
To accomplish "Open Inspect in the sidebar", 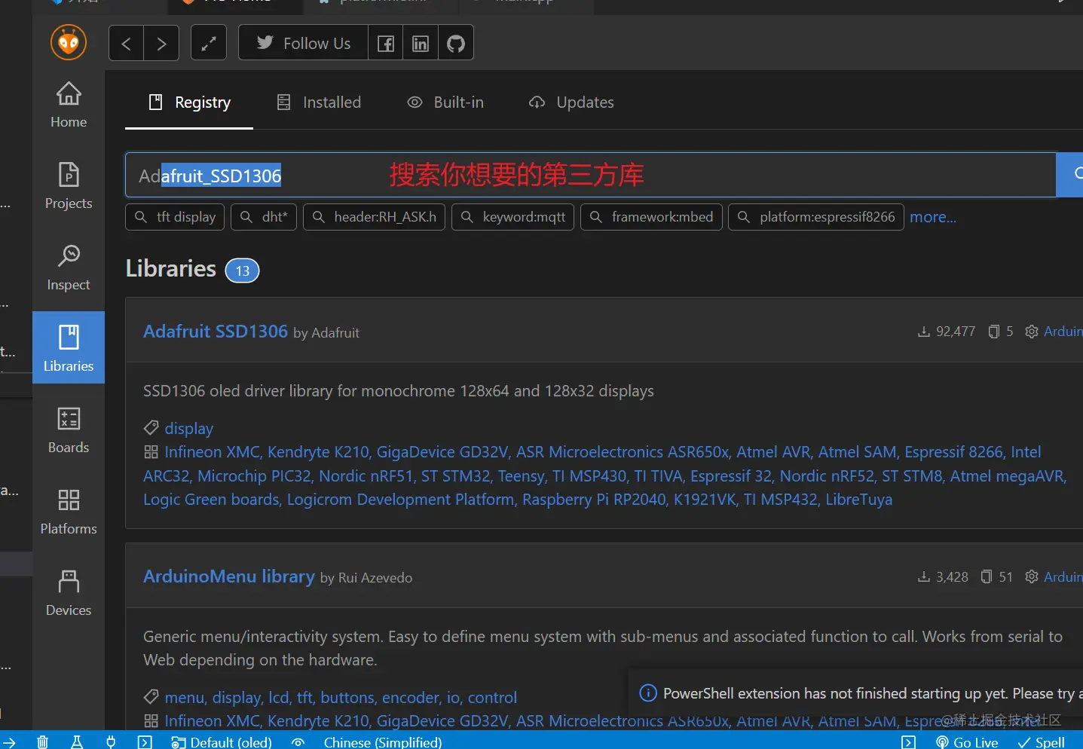I will coord(69,267).
